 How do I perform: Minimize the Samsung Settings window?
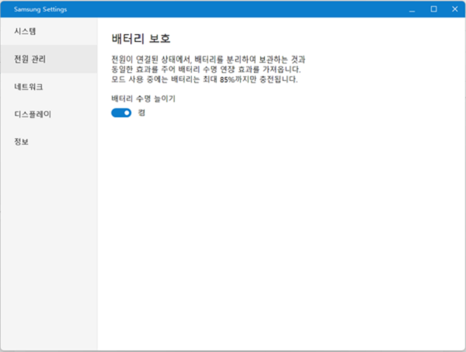412,9
